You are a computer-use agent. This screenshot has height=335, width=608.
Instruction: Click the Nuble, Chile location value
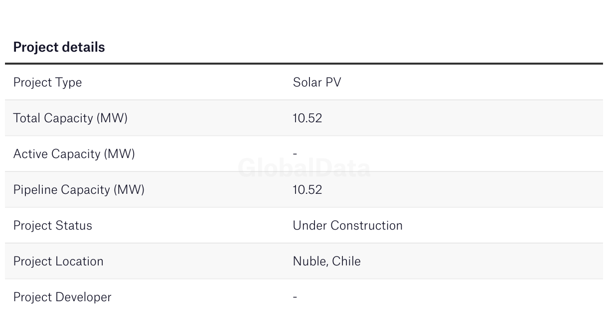click(327, 261)
